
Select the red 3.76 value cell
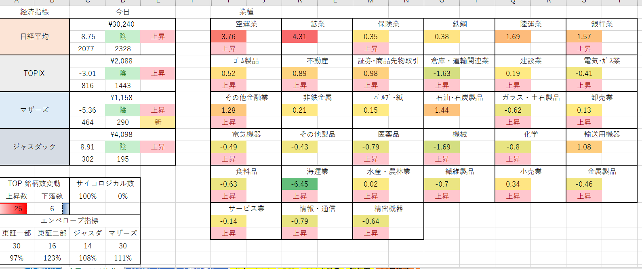coord(228,37)
